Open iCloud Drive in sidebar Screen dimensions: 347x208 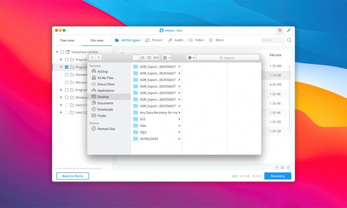point(105,84)
